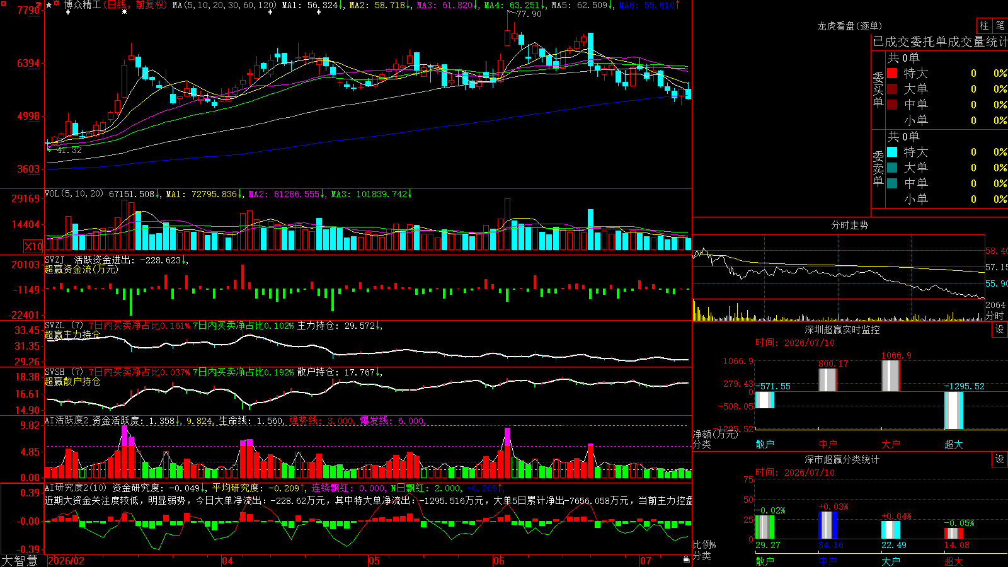This screenshot has width=1008, height=567.
Task: Open the 设 settings for 深圳超赢实时监控
Action: (x=1000, y=329)
